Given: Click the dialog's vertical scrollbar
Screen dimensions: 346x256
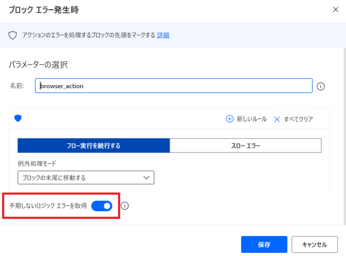Looking at the screenshot, I should coord(345,136).
